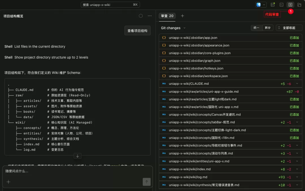Image resolution: width=305 pixels, height=191 pixels.
Task: Switch to 拆分 split diff view
Action: pos(268,28)
